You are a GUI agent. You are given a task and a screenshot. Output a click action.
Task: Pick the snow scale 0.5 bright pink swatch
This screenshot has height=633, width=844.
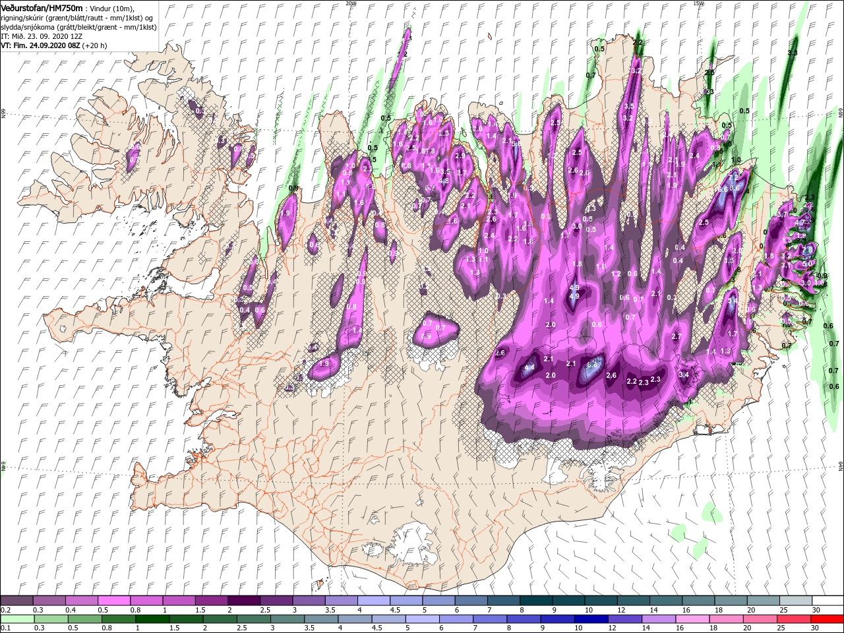click(x=113, y=600)
